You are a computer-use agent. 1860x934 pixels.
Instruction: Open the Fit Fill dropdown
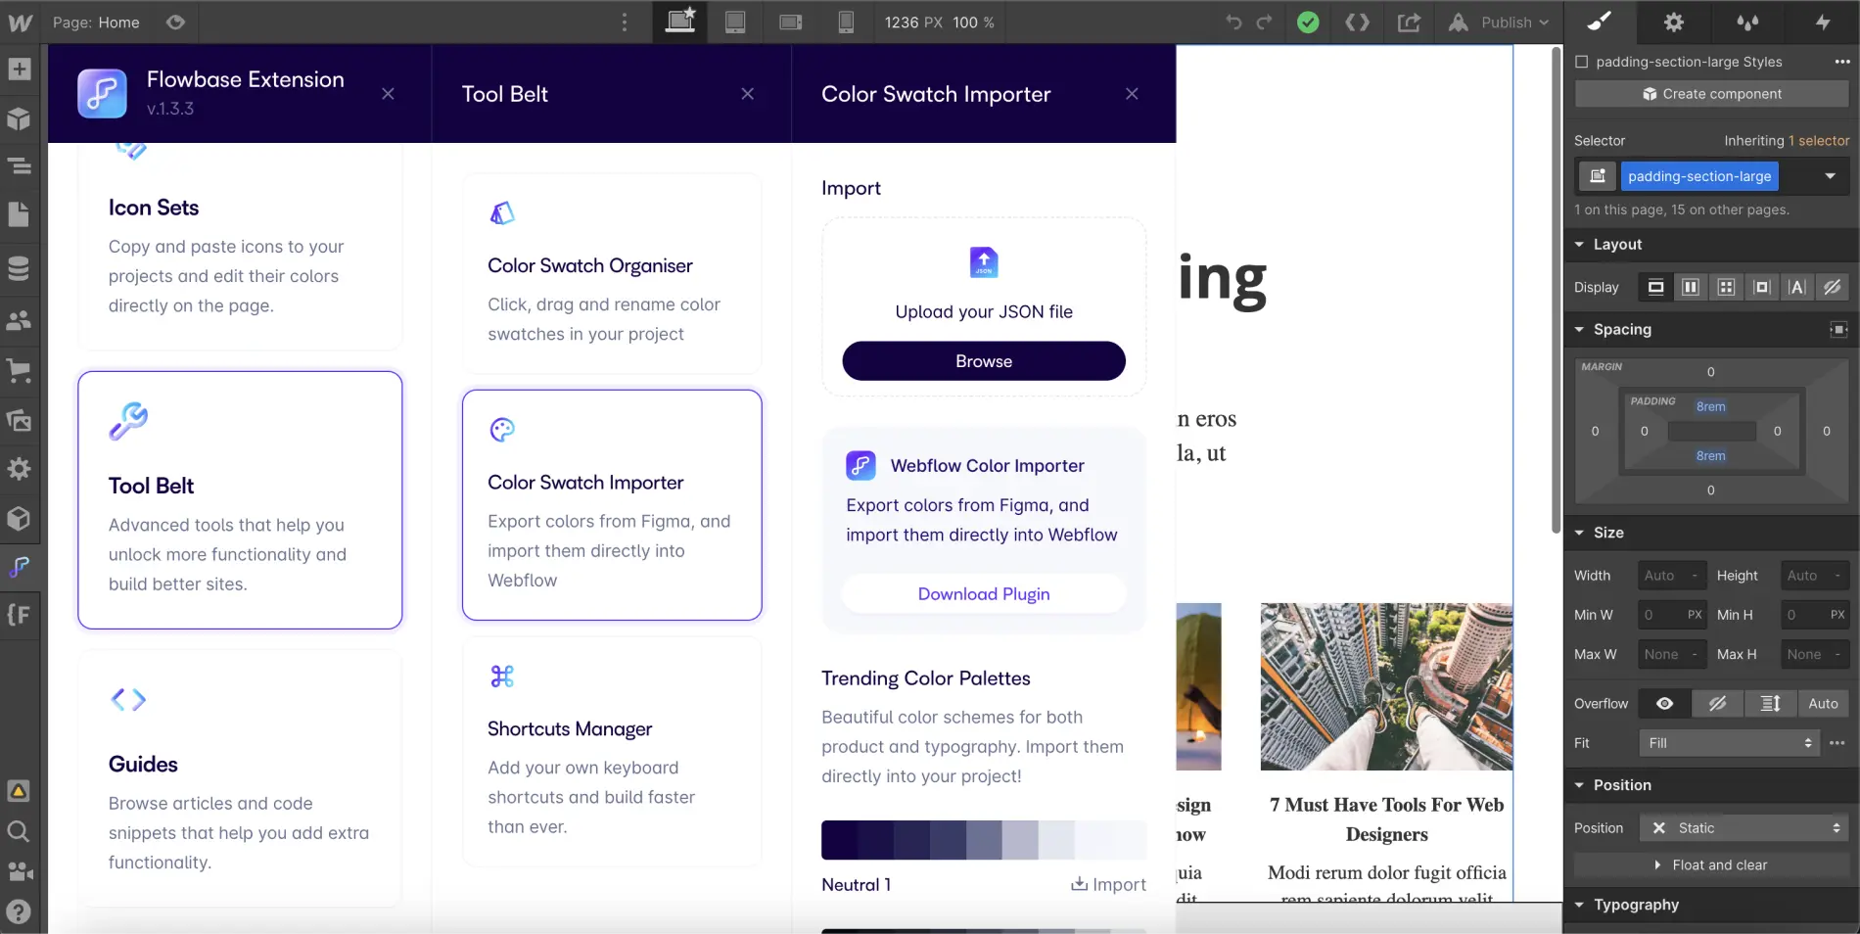click(x=1729, y=743)
